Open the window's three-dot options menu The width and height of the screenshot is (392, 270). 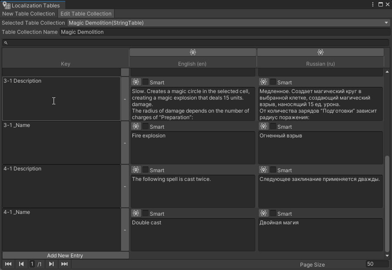(x=373, y=4)
